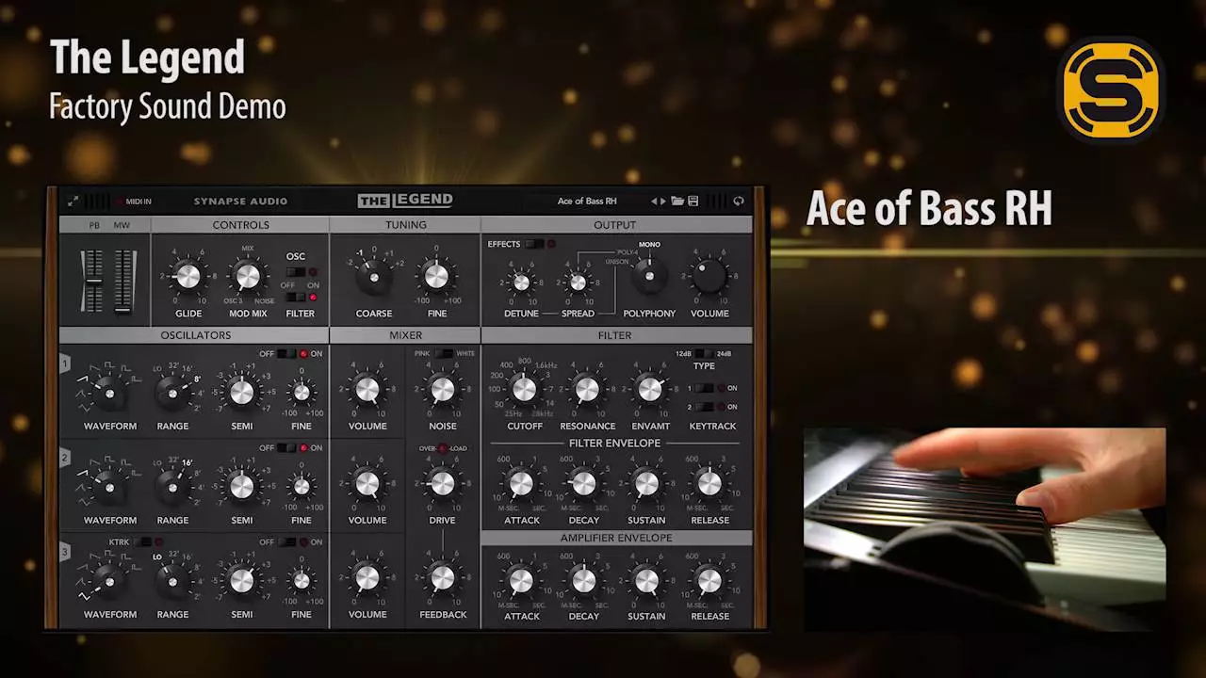Click the Tuning FINE knob
Viewport: 1206px width, 678px height.
point(436,276)
